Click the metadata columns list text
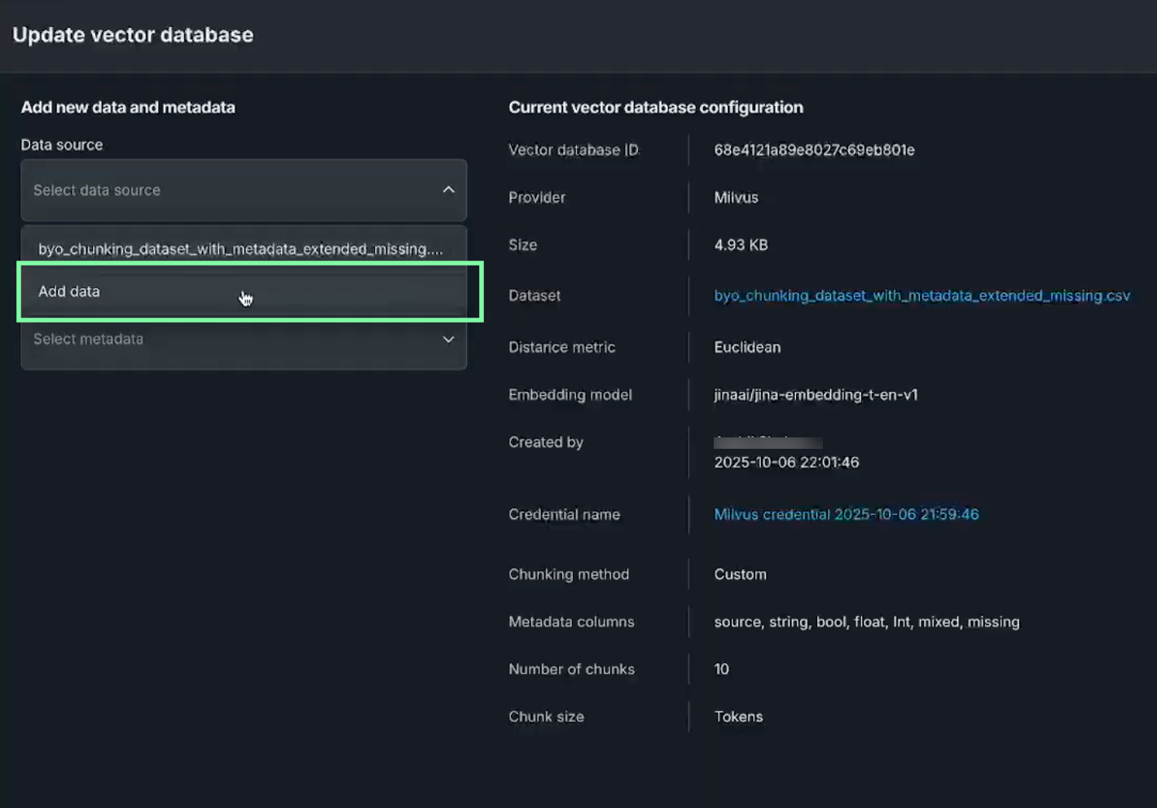 coord(866,622)
